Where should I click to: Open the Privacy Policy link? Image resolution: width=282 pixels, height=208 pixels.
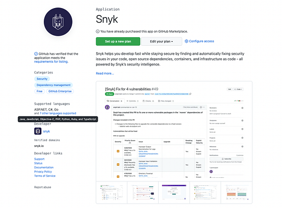click(43, 171)
